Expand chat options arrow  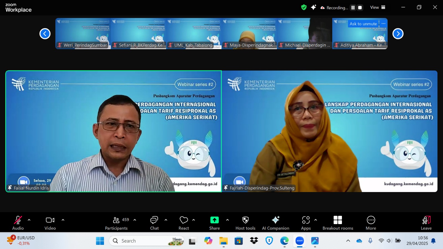(x=166, y=220)
